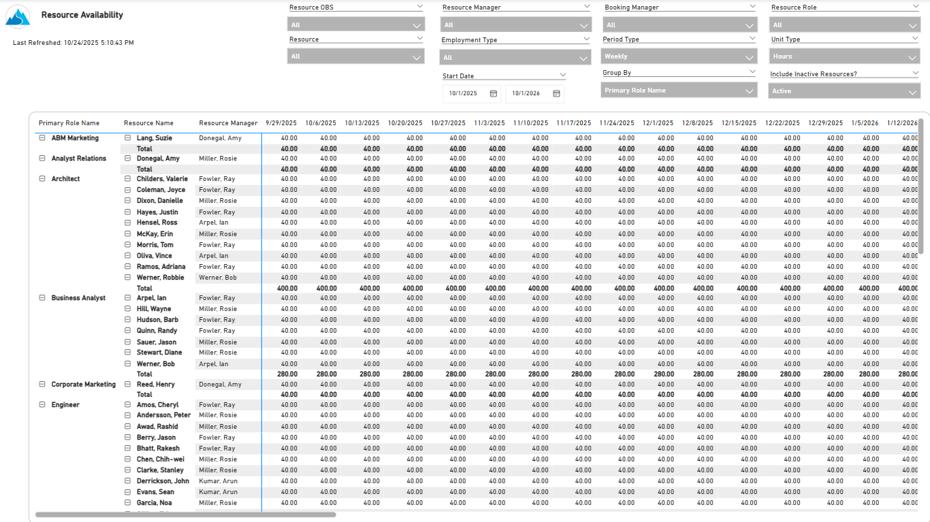
Task: Open the start date calendar picker
Action: (x=494, y=93)
